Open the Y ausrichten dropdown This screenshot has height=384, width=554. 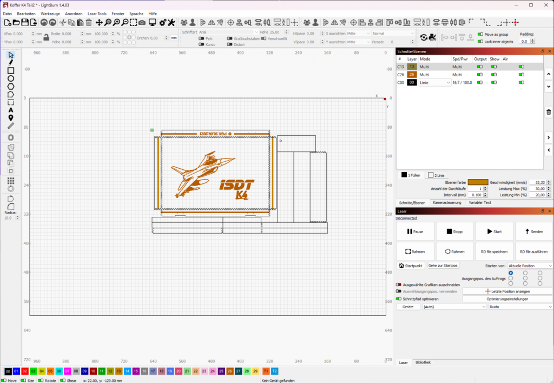tap(358, 42)
